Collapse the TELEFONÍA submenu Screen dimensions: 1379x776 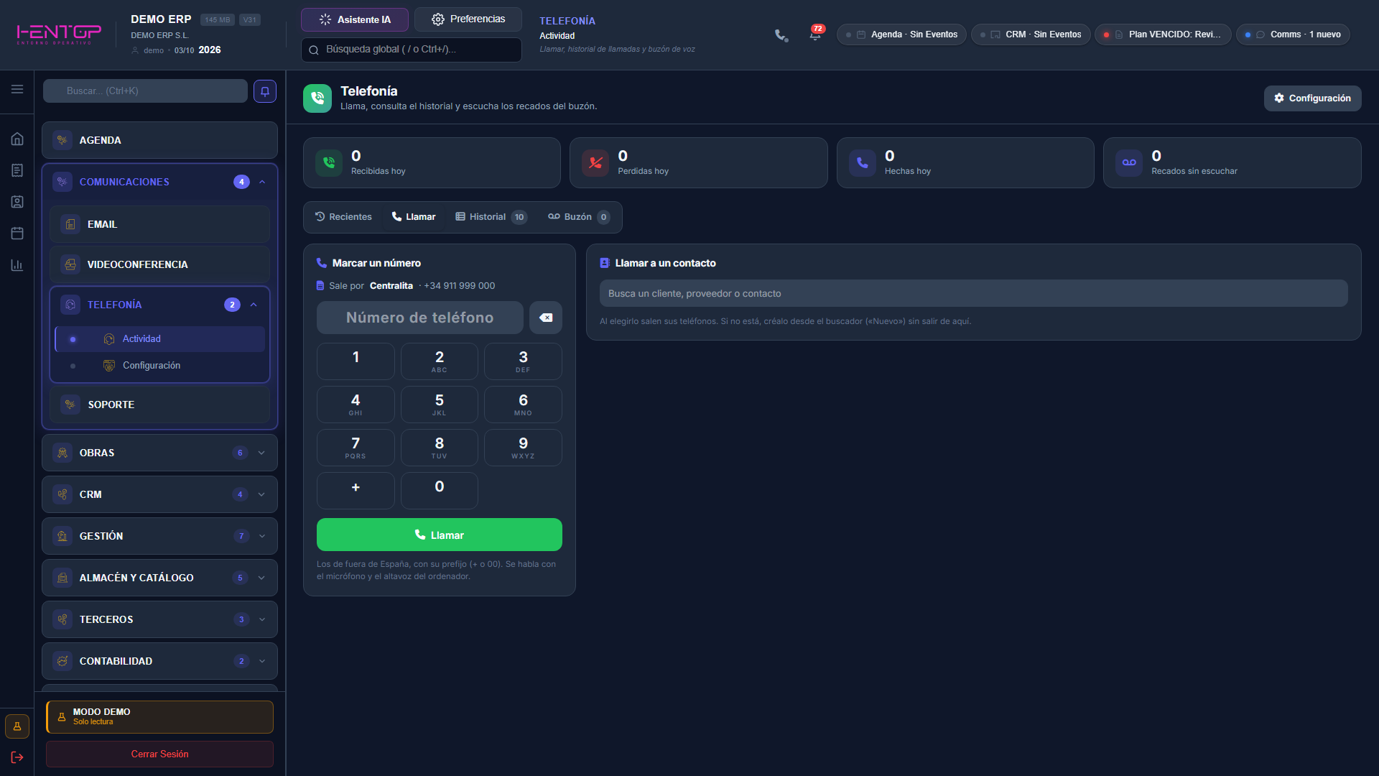[254, 305]
